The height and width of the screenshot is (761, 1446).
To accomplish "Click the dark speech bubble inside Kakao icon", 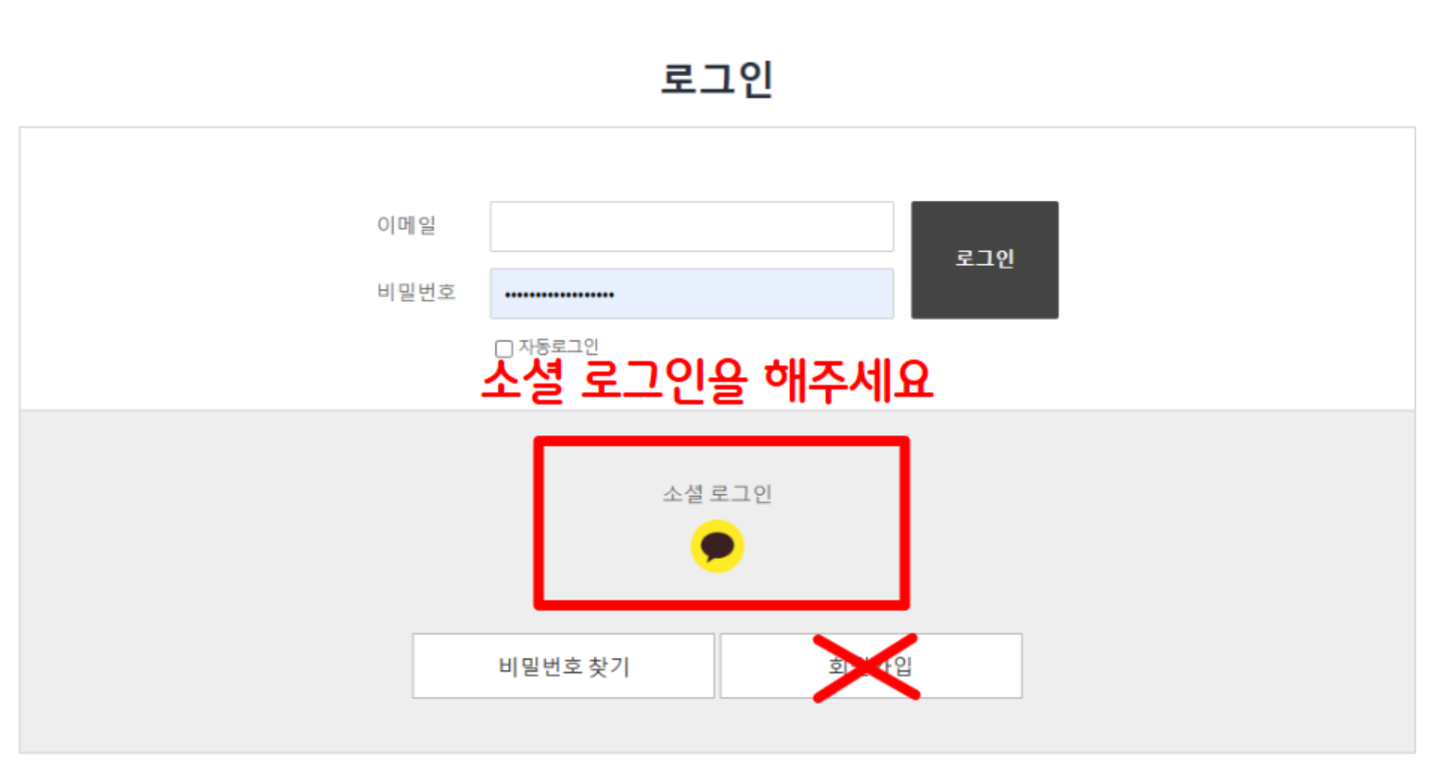I will click(x=718, y=546).
